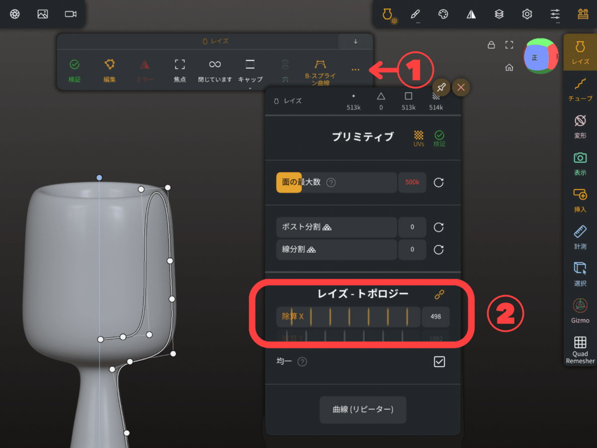Select the 選択 tool
The width and height of the screenshot is (597, 448).
pos(580,274)
